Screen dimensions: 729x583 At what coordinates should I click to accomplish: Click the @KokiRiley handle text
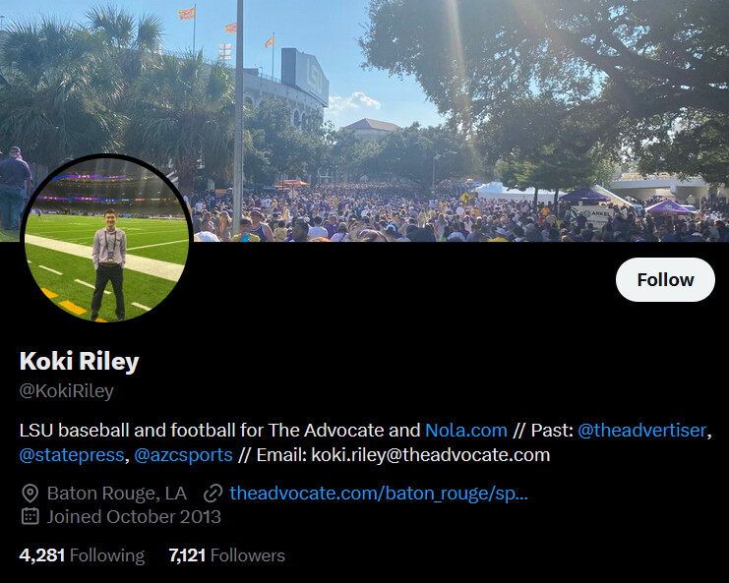tap(67, 391)
